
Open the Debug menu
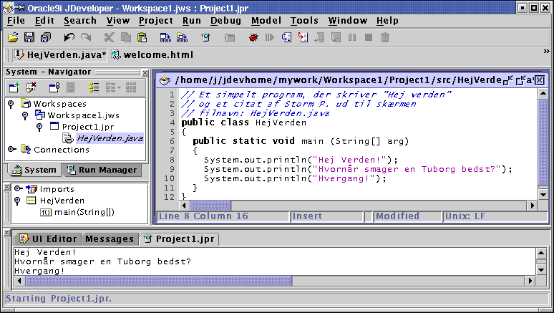225,21
